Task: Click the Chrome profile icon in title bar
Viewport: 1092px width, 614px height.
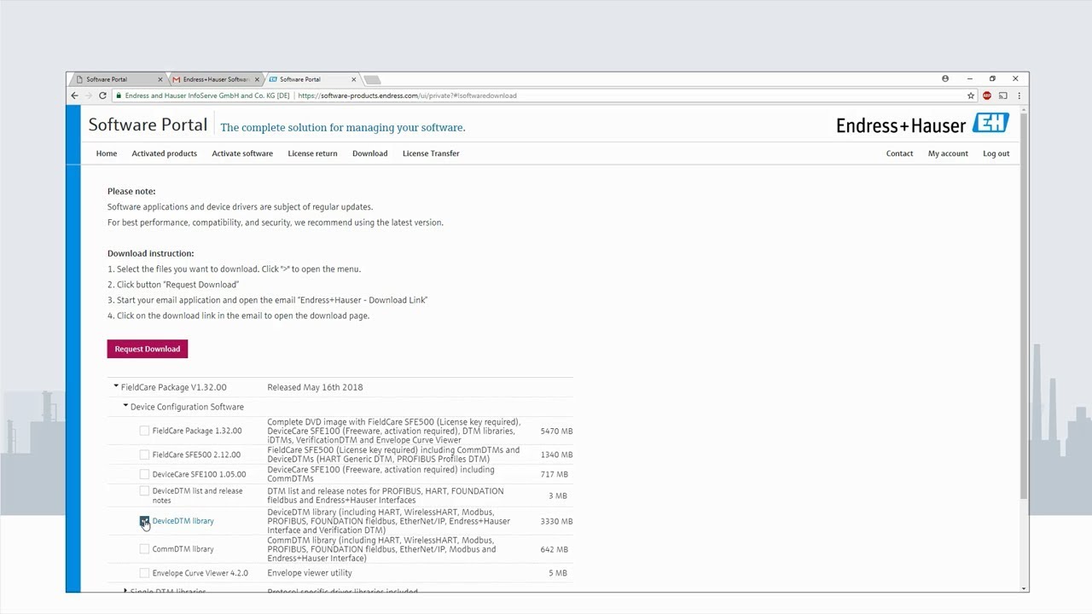Action: click(945, 78)
